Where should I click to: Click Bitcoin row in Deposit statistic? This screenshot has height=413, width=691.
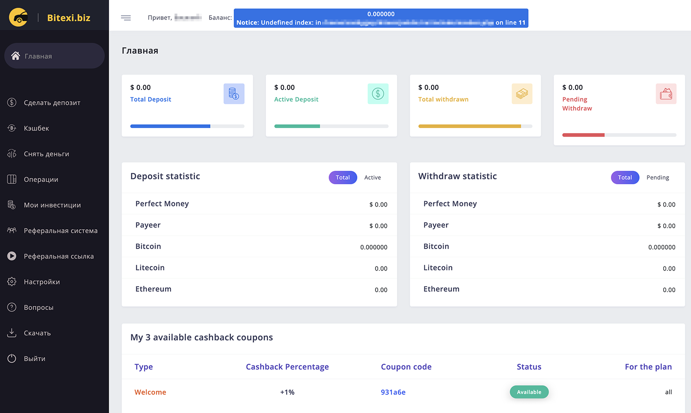point(259,246)
